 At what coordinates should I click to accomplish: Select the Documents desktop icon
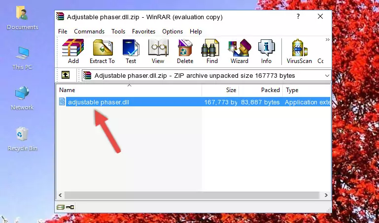click(22, 18)
